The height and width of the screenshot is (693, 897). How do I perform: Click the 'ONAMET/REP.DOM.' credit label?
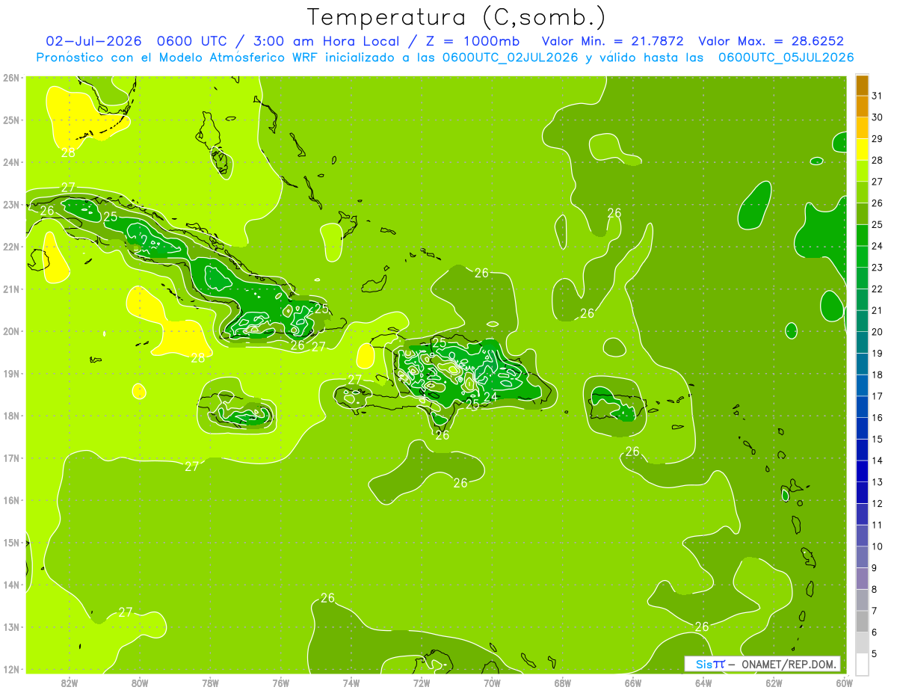point(788,664)
